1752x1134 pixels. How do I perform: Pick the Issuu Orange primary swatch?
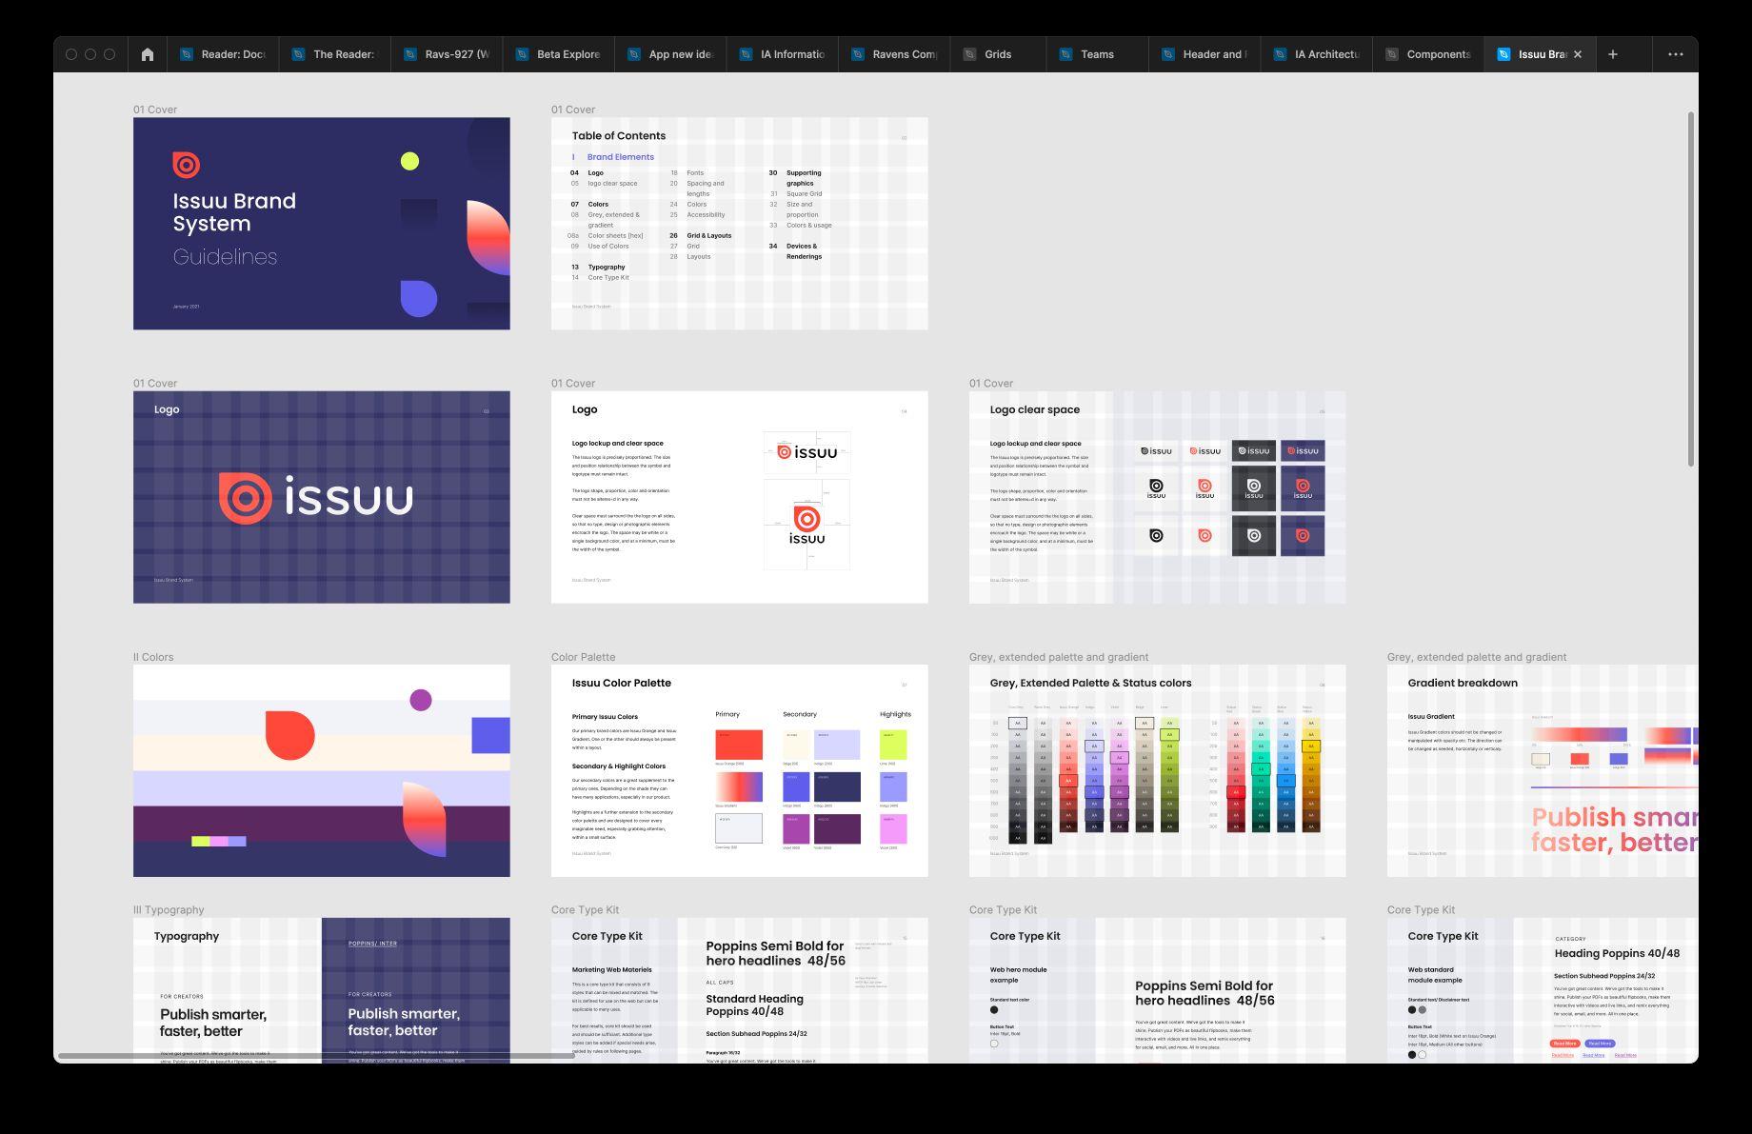[x=739, y=745]
